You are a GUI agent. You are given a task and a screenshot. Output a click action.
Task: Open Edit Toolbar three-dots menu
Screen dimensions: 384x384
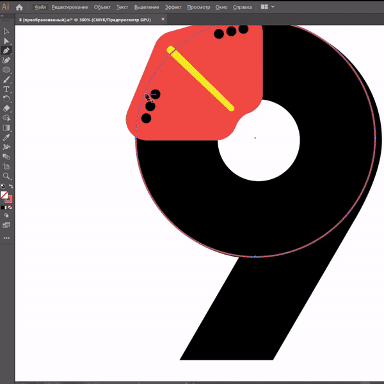pos(6,237)
